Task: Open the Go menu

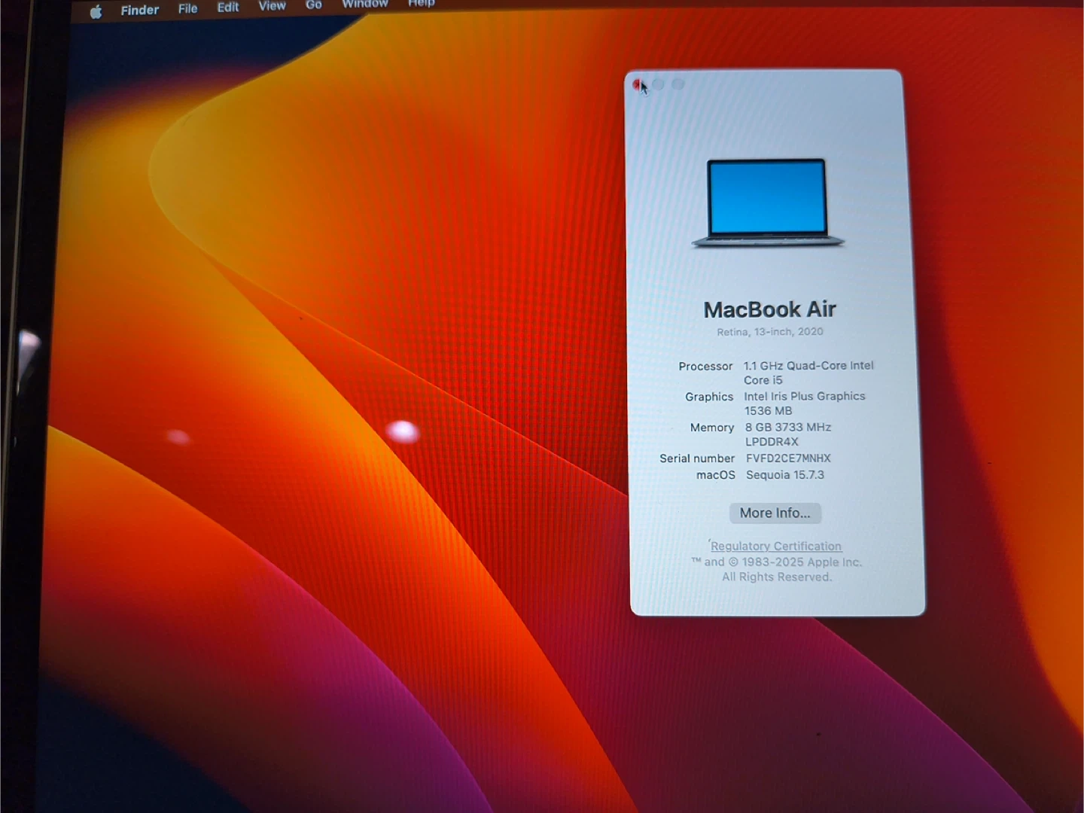Action: coord(314,5)
